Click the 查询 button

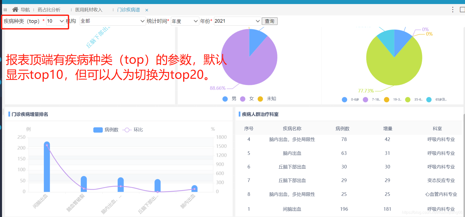(269, 21)
